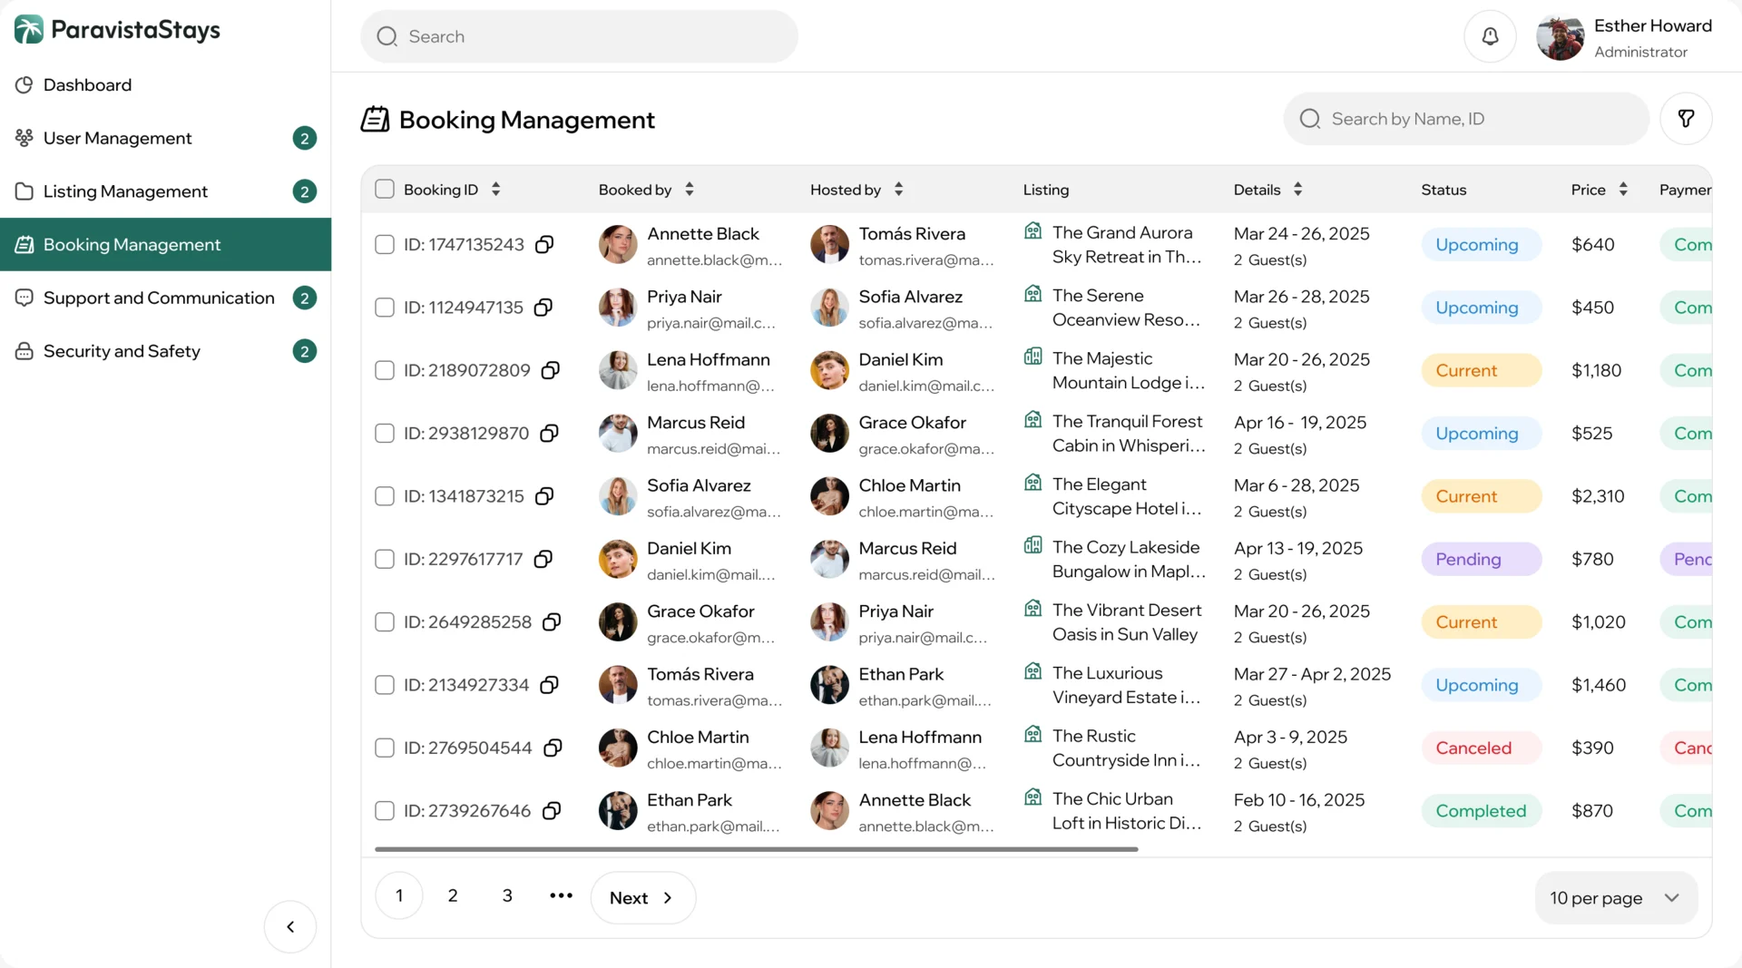This screenshot has height=968, width=1742.
Task: Click the pagination ellipsis
Action: (561, 896)
